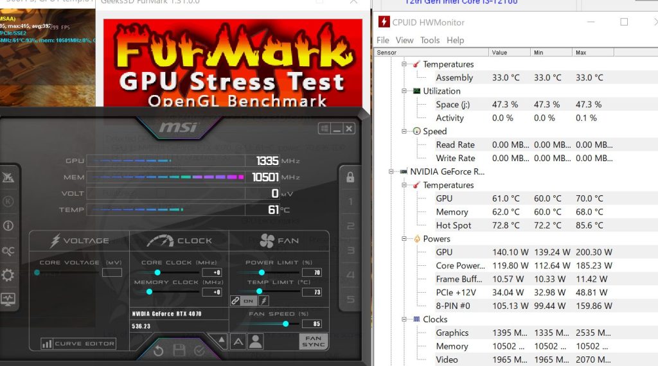
Task: Click the dragon icon at top of Afterburner sidebar
Action: pos(8,177)
